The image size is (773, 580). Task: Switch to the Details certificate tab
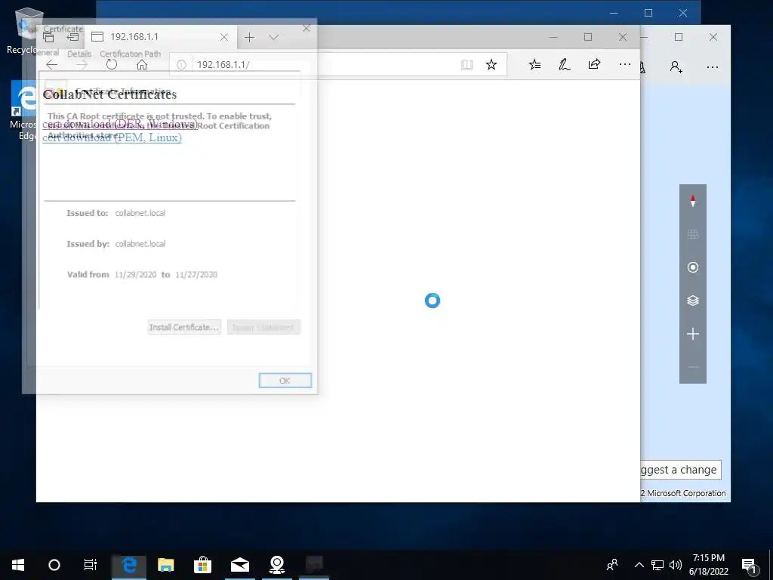pos(79,54)
